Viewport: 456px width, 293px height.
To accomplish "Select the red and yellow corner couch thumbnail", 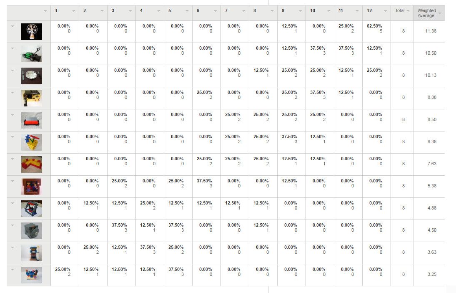I will [32, 164].
